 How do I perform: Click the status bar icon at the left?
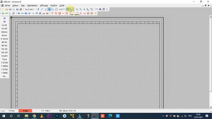[3, 111]
